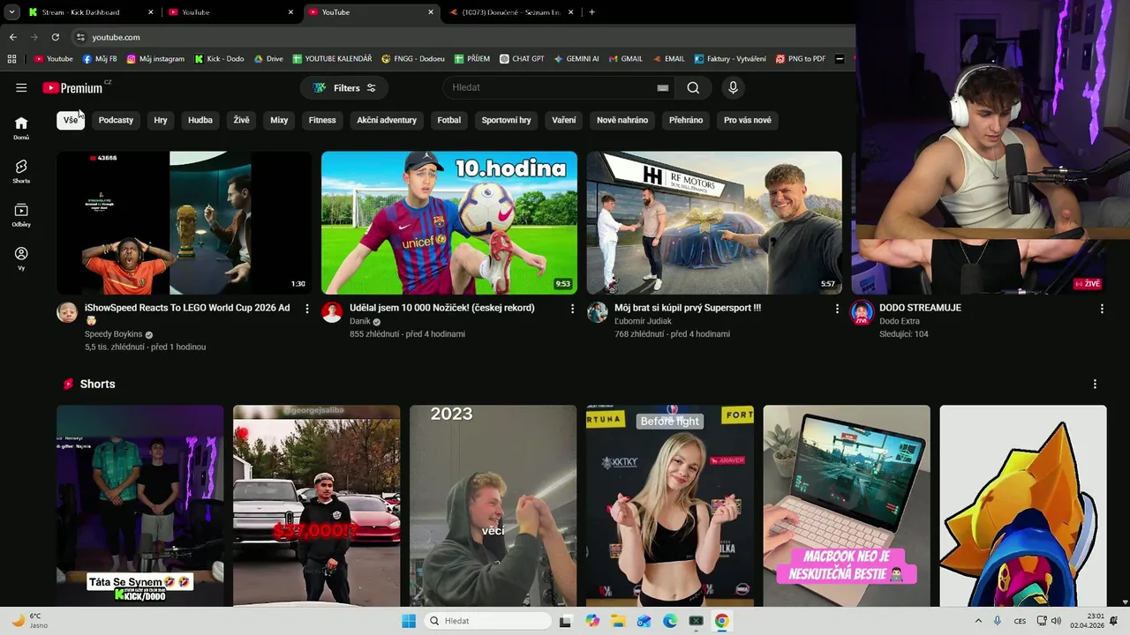The width and height of the screenshot is (1130, 635).
Task: Show hidden system tray icons
Action: click(x=978, y=621)
